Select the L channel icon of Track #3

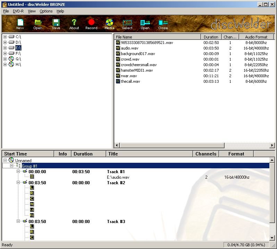(32, 226)
